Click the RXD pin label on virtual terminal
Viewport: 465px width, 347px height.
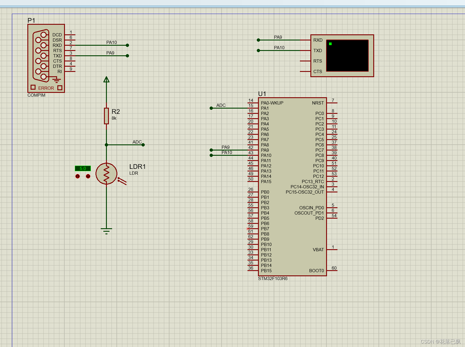[318, 40]
